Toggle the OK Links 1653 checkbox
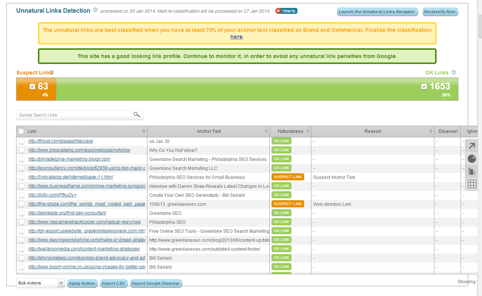482x296 pixels. 424,87
